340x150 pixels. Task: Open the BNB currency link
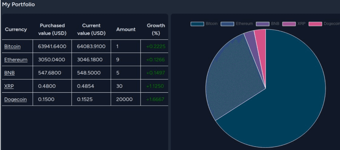(9, 73)
